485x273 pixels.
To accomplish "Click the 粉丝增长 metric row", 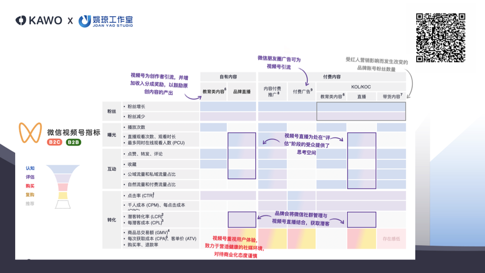I will tap(161, 107).
